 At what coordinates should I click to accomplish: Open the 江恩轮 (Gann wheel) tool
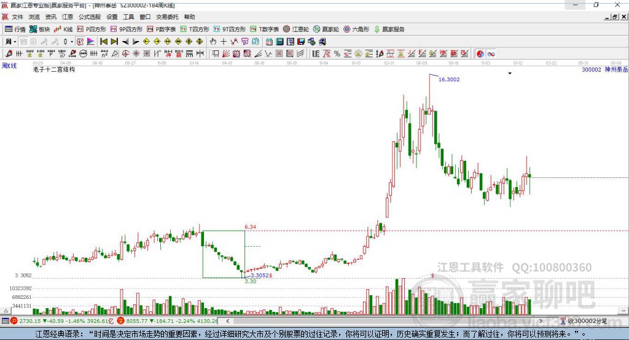click(296, 29)
